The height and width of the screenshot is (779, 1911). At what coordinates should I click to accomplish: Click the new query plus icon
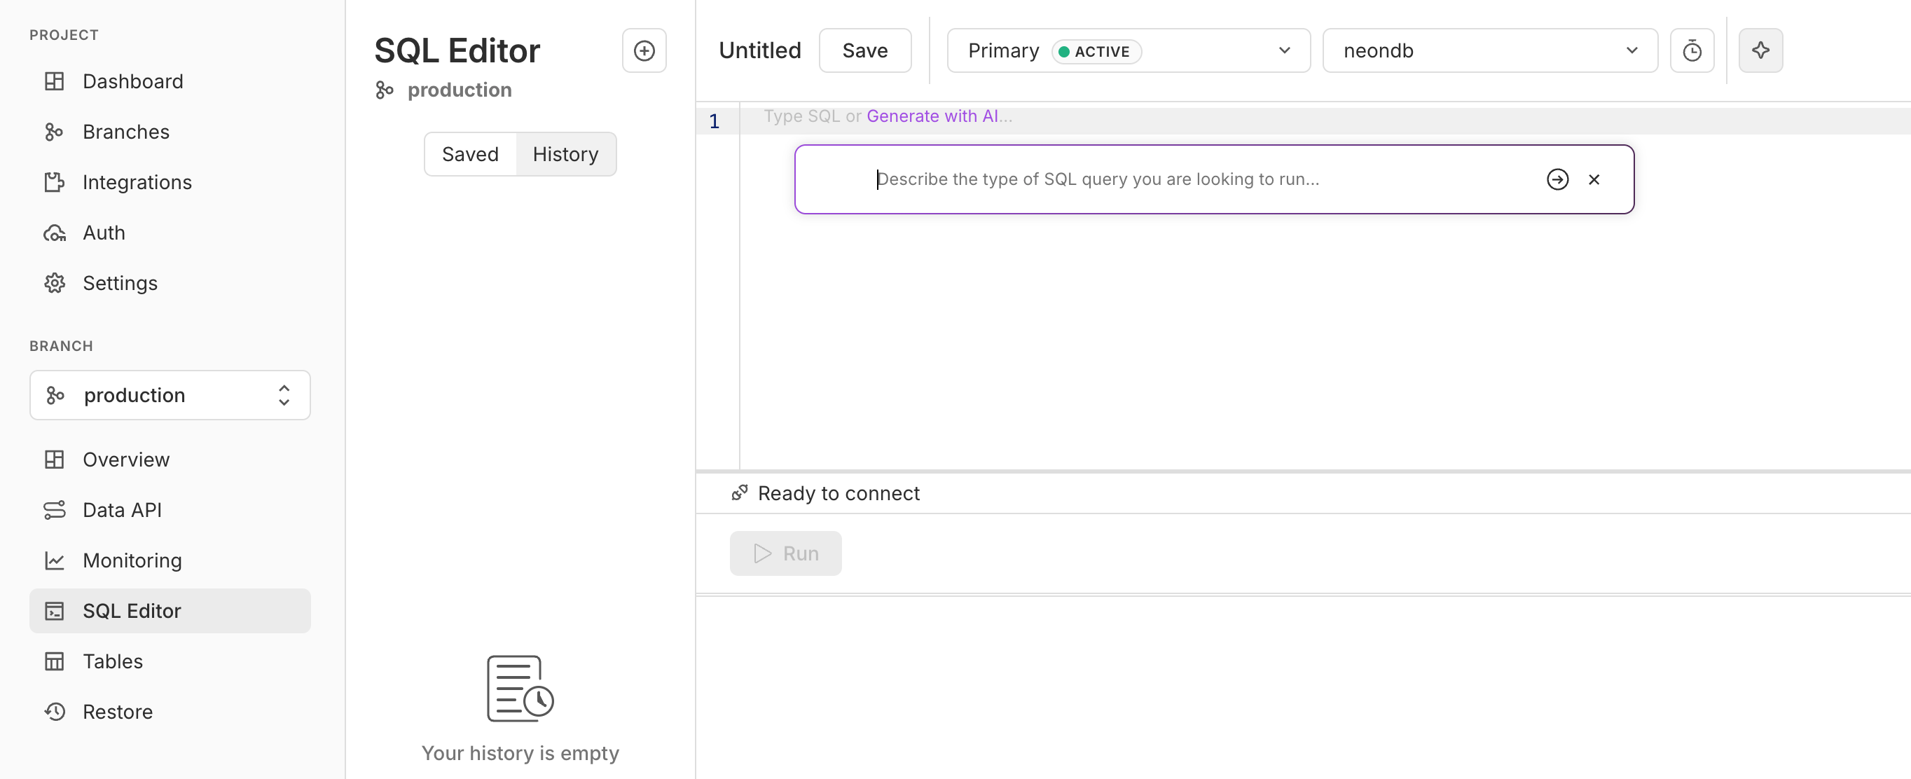[x=643, y=50]
